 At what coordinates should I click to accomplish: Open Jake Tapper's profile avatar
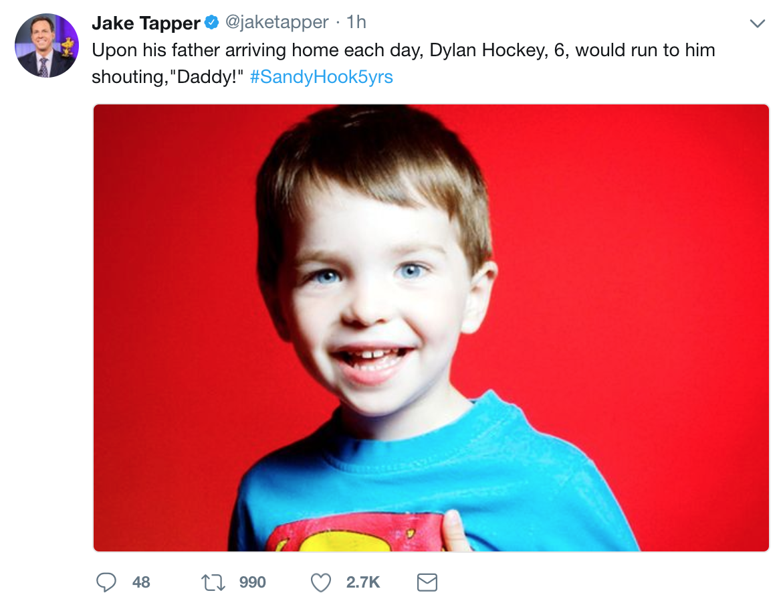[x=47, y=46]
